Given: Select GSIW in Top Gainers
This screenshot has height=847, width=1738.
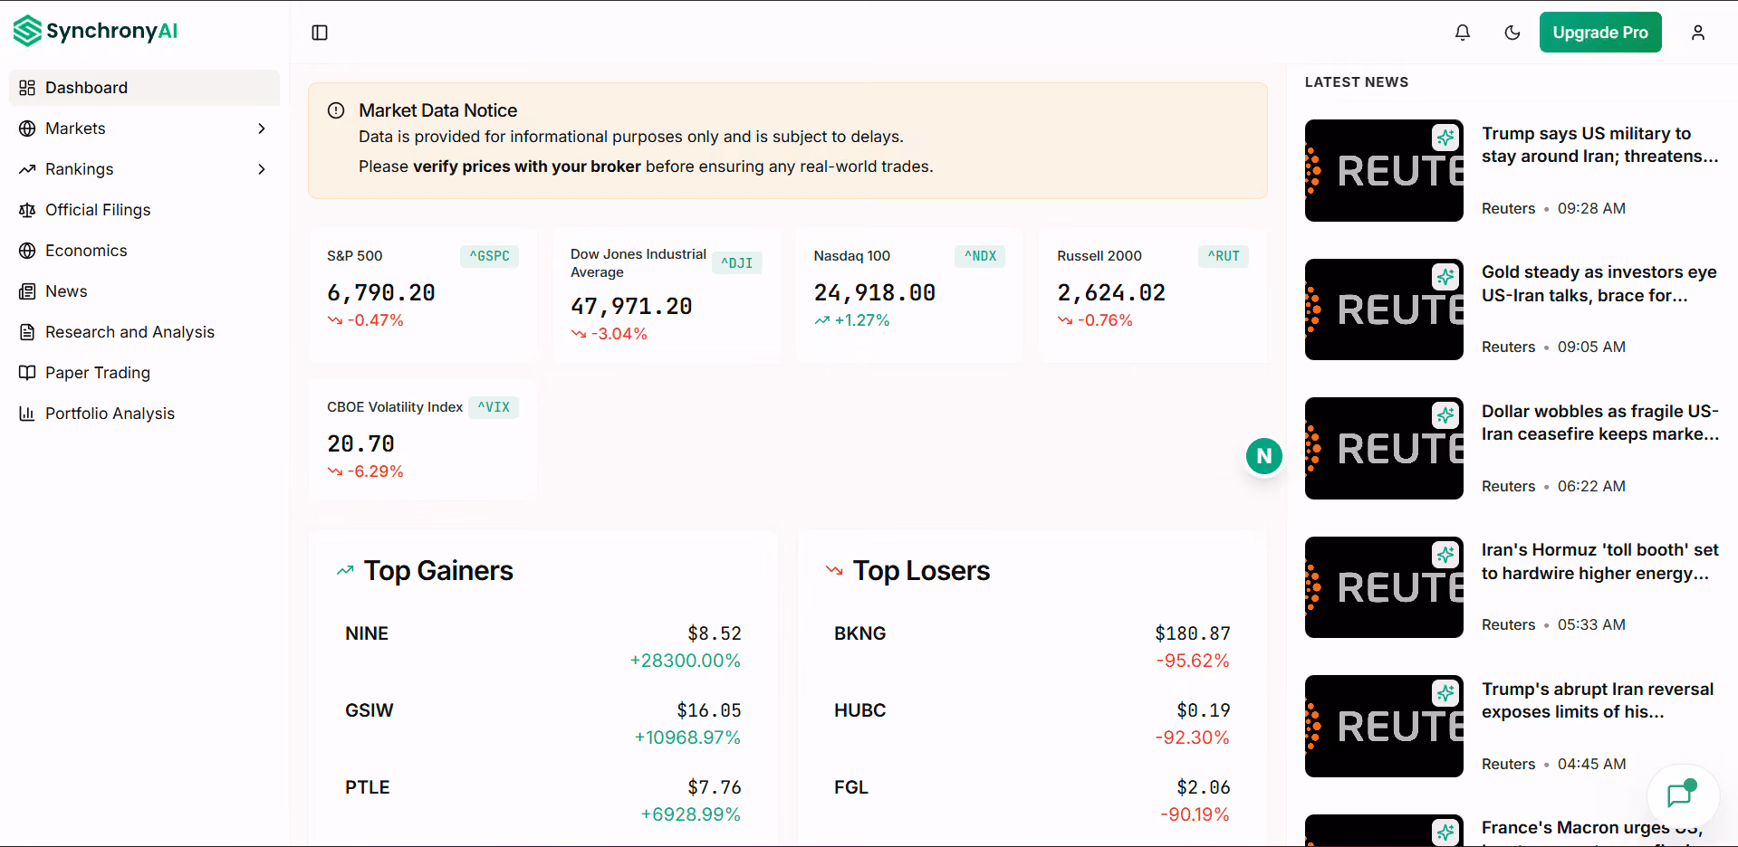Looking at the screenshot, I should 543,724.
